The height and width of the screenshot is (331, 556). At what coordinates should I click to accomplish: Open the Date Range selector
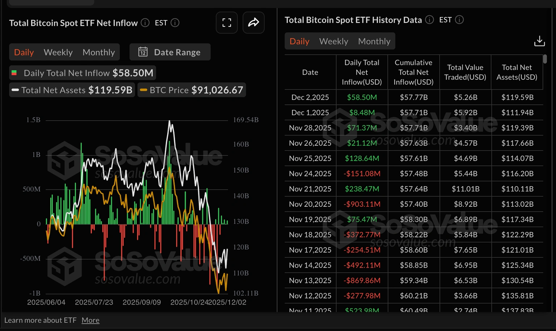click(170, 52)
